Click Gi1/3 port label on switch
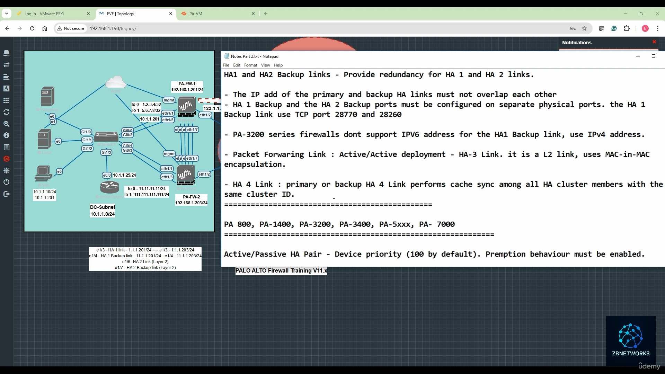The width and height of the screenshot is (665, 374). 106,152
